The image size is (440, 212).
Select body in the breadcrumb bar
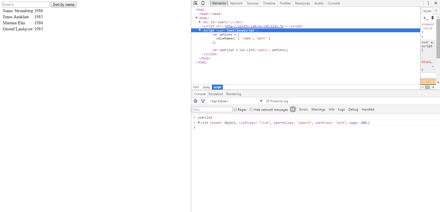pos(206,87)
